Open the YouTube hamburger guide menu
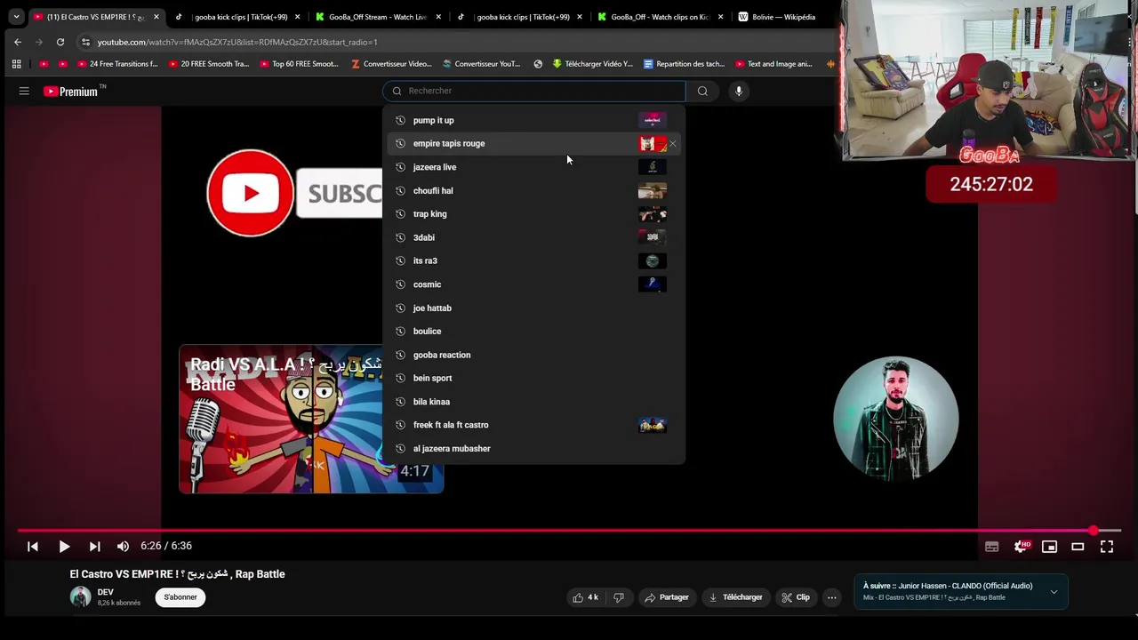This screenshot has height=640, width=1138. tap(24, 91)
